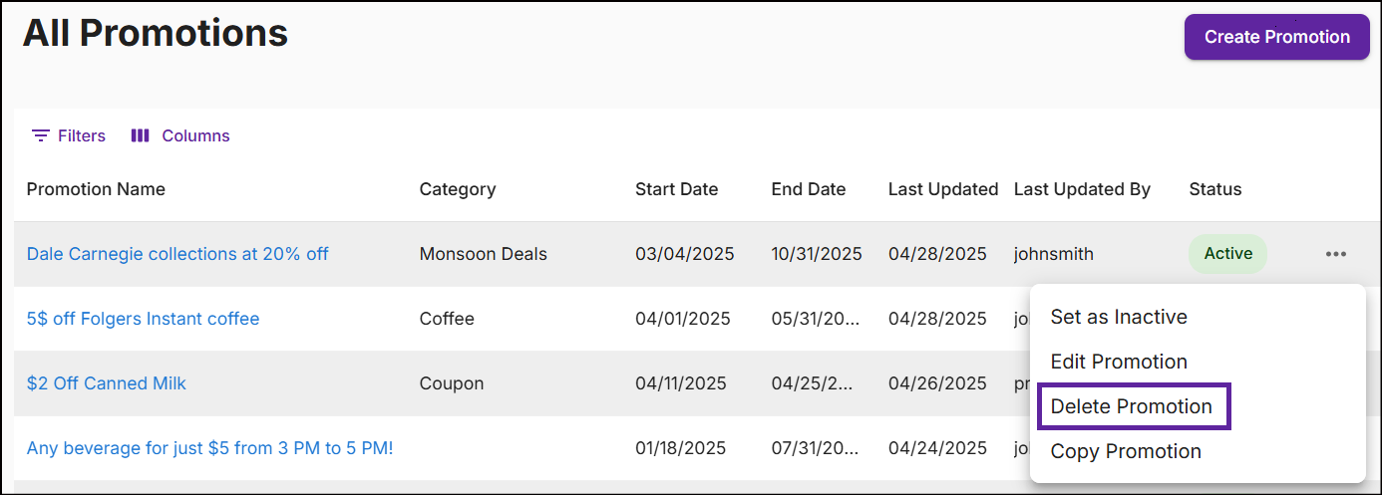Select Set as Inactive option
Screen dimensions: 1382x495
click(x=1119, y=317)
